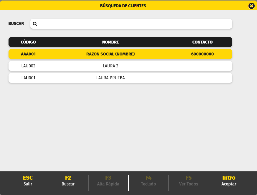Click the CÓDIGO column header
Screen dimensions: 257x195
coord(28,42)
